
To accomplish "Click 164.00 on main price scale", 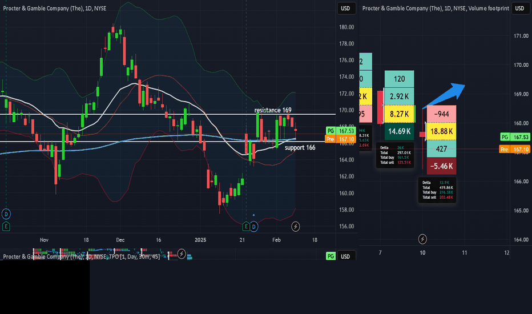I will point(346,160).
